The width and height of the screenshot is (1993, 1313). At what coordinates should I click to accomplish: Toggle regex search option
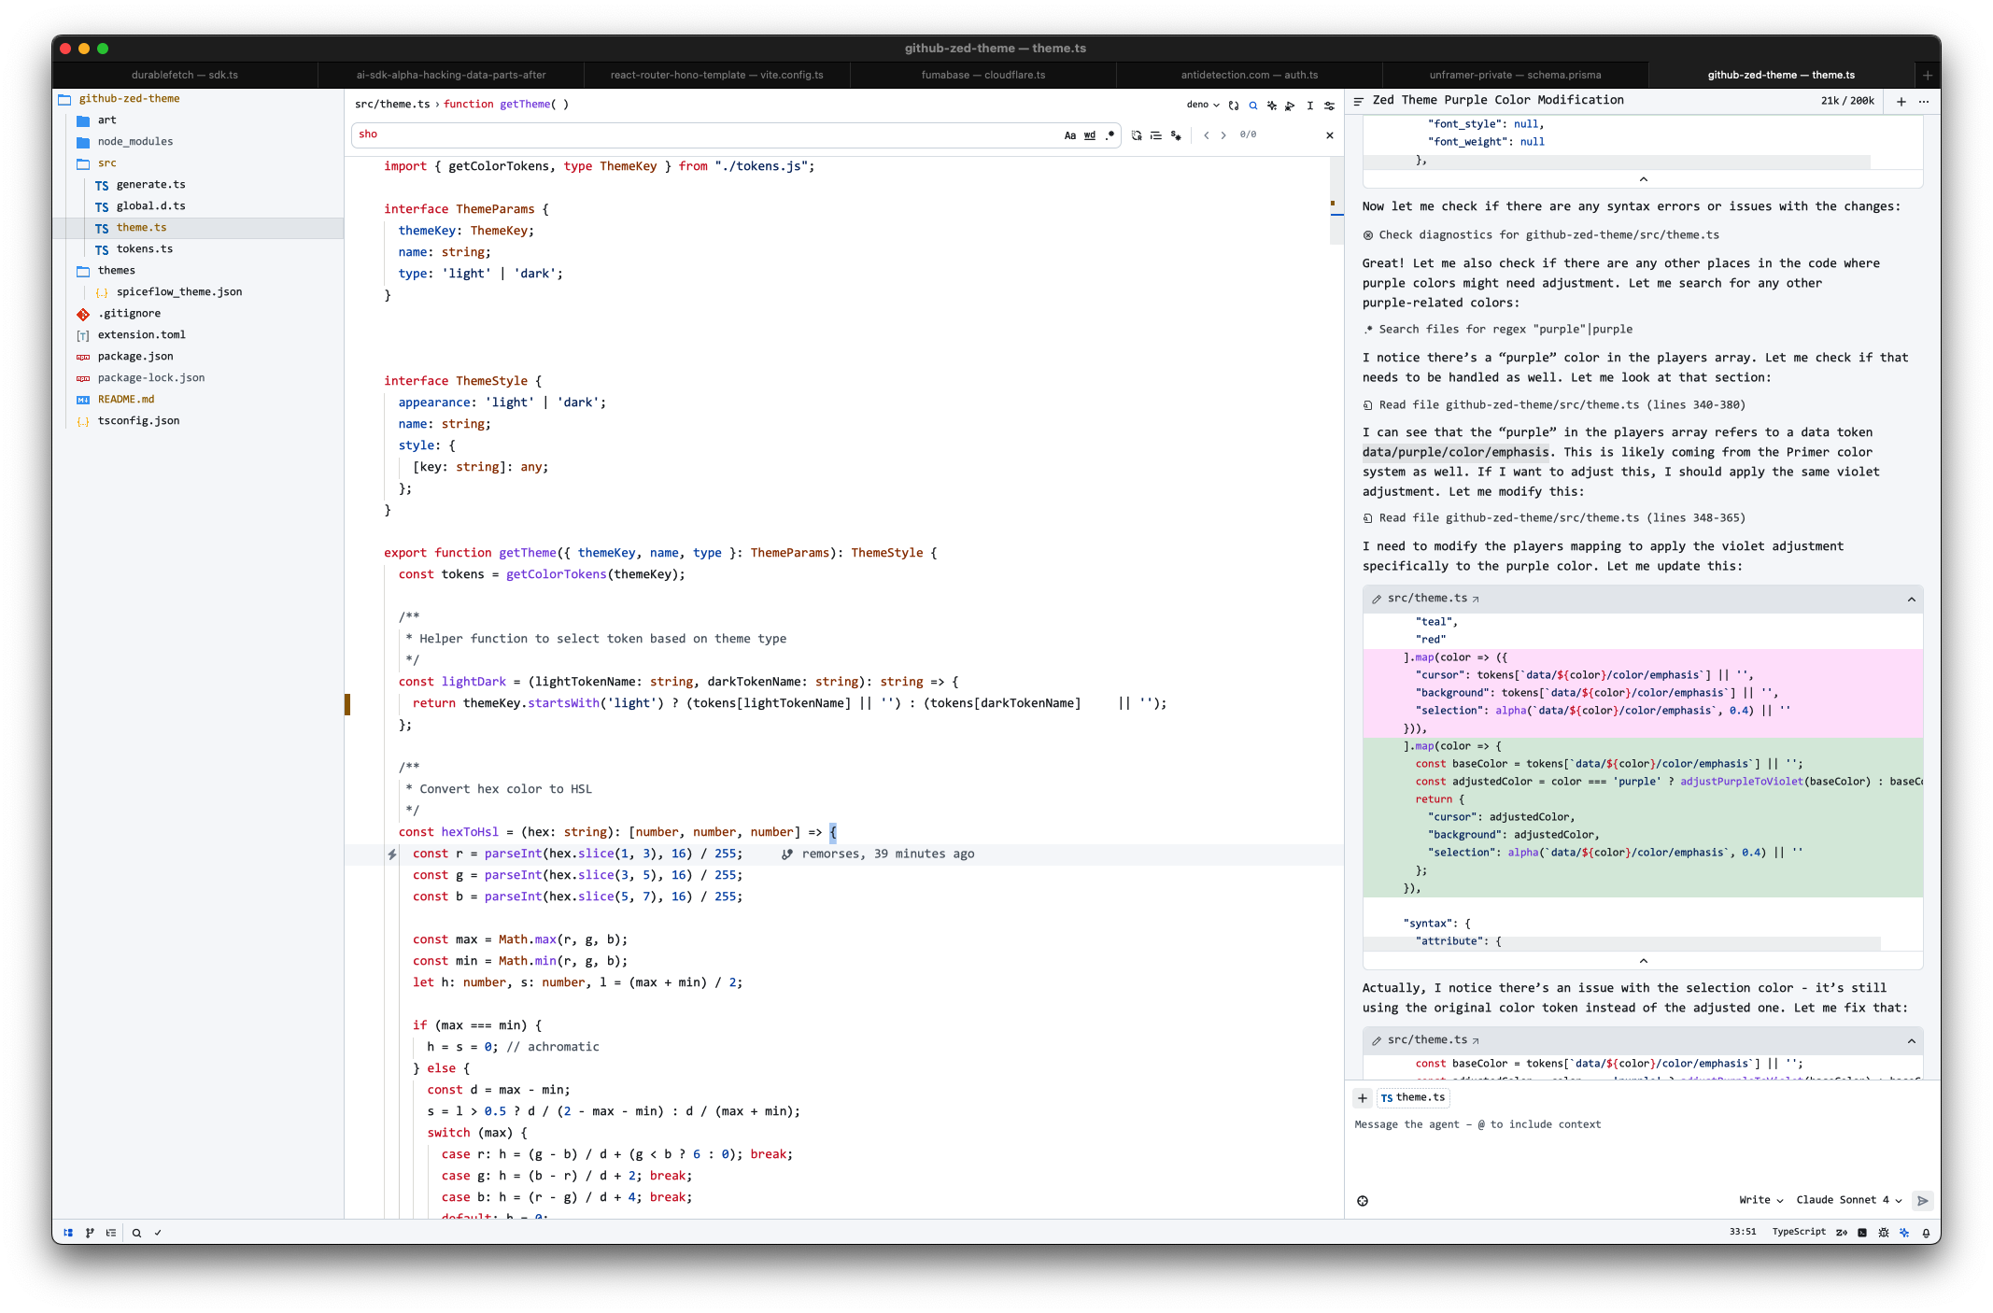(x=1110, y=135)
